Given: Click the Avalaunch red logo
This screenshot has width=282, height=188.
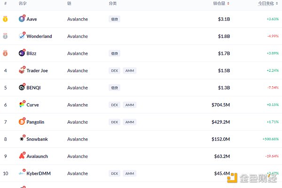Looking at the screenshot, I should coord(22,156).
